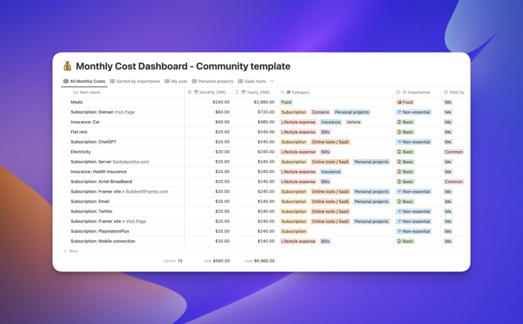This screenshot has height=324, width=523.
Task: Click the Food category tag in Meals row
Action: point(286,102)
